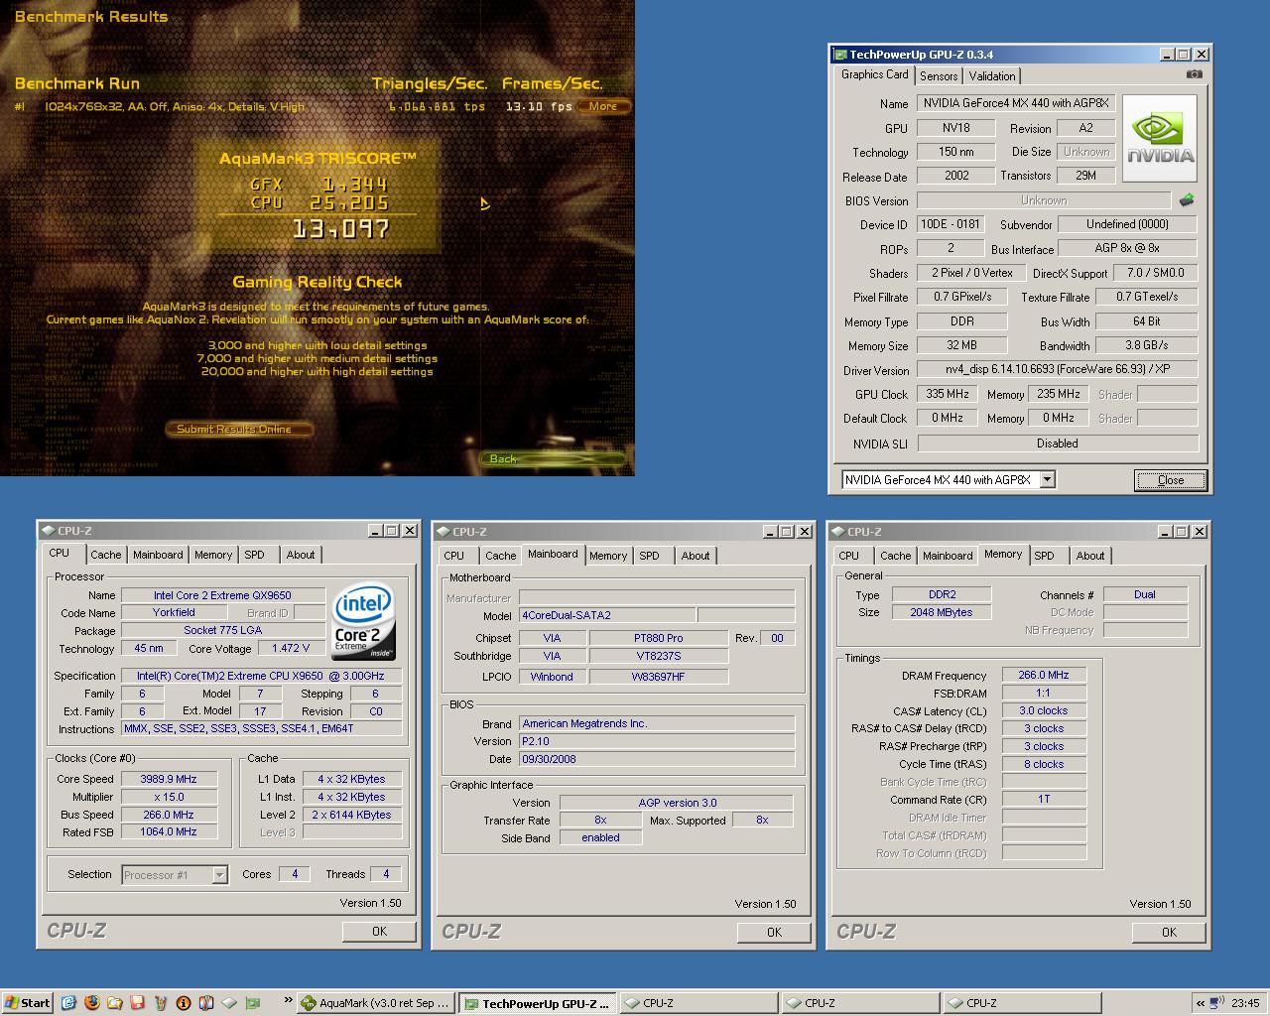1270x1016 pixels.
Task: Click the Bus Interface AGP 8x value
Action: (x=1126, y=248)
